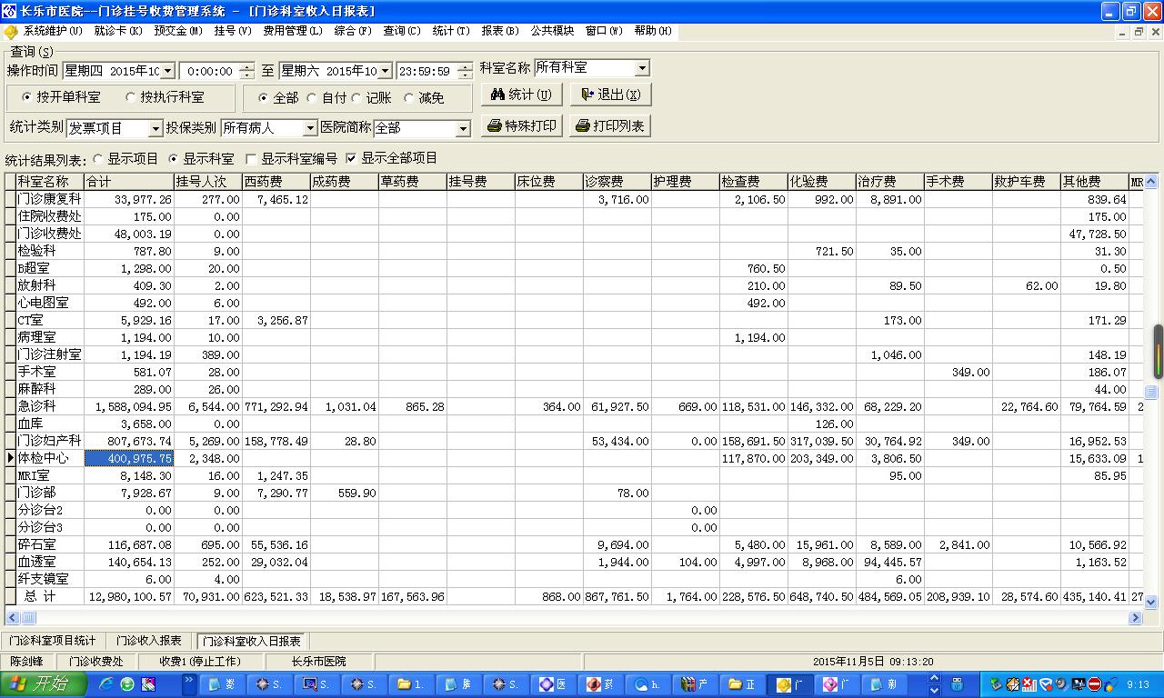Select the 按执行科室 radio option
Image resolution: width=1164 pixels, height=698 pixels.
point(165,97)
